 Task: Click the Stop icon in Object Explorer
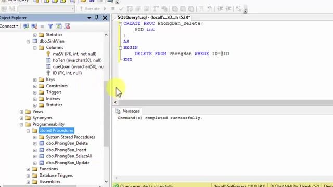pos(42,26)
